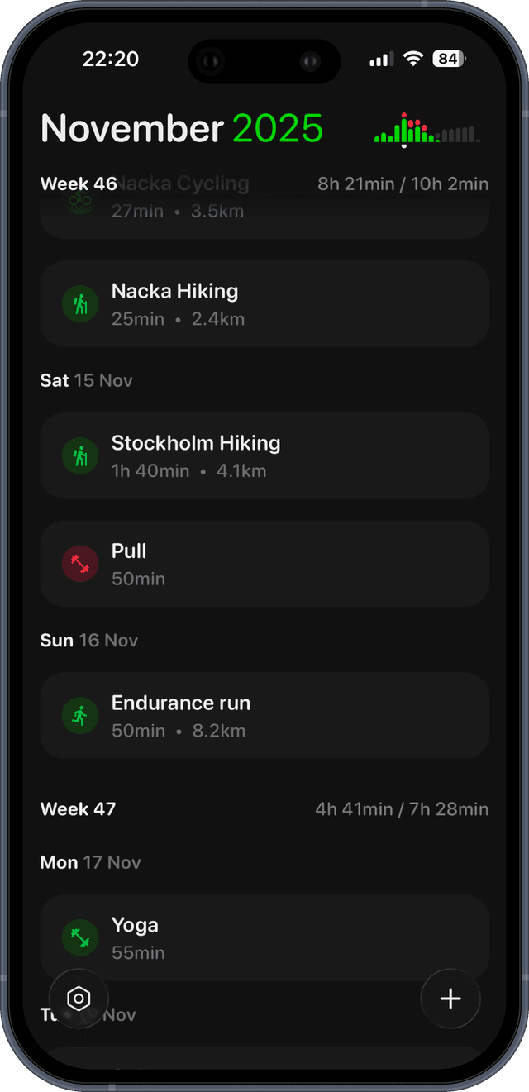The image size is (529, 1092).
Task: Select the Week 46 header
Action: (x=79, y=184)
